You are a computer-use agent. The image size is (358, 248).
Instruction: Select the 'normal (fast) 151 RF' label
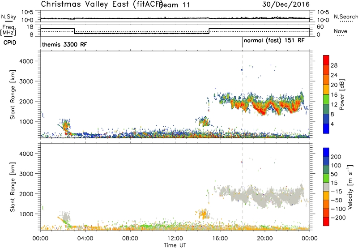pos(274,40)
